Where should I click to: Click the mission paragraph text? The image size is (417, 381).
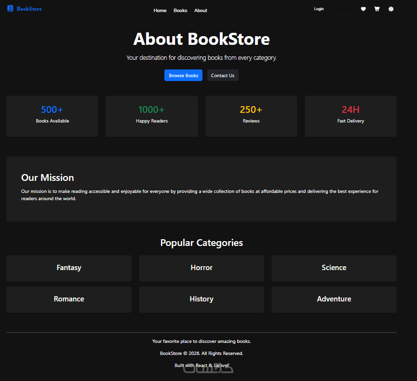click(200, 195)
